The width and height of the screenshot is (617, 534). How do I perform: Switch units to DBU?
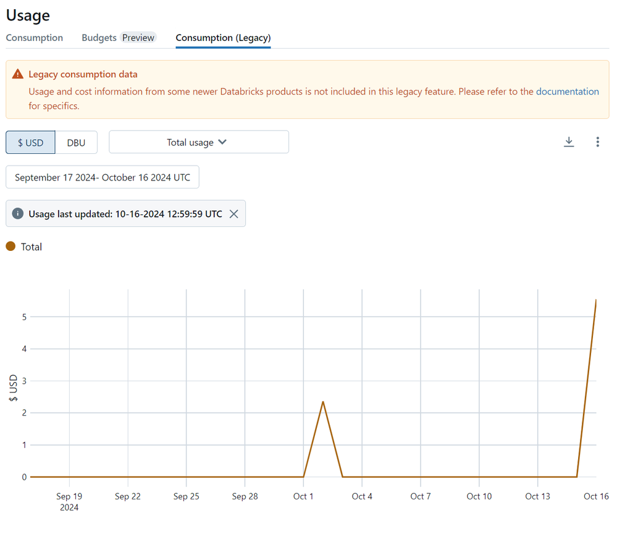[x=76, y=142]
